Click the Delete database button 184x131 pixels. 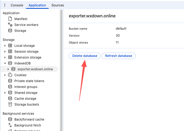(x=85, y=56)
